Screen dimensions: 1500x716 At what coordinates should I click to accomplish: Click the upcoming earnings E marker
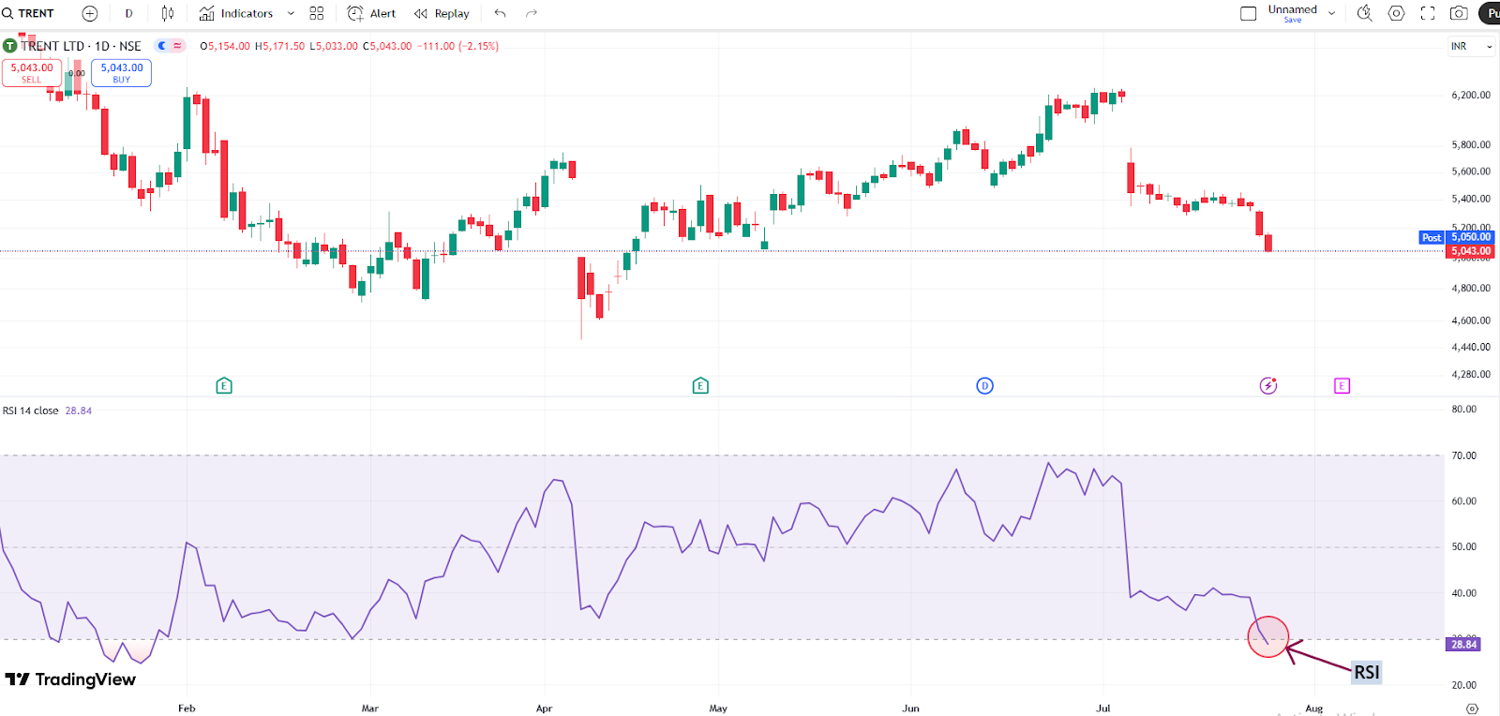click(1342, 385)
